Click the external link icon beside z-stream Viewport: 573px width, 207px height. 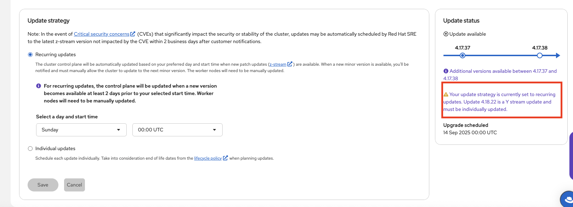290,64
